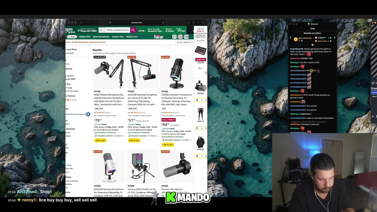The image size is (377, 212).
Task: Add the $57.99 gaming microphone set to cart
Action: click(134, 140)
